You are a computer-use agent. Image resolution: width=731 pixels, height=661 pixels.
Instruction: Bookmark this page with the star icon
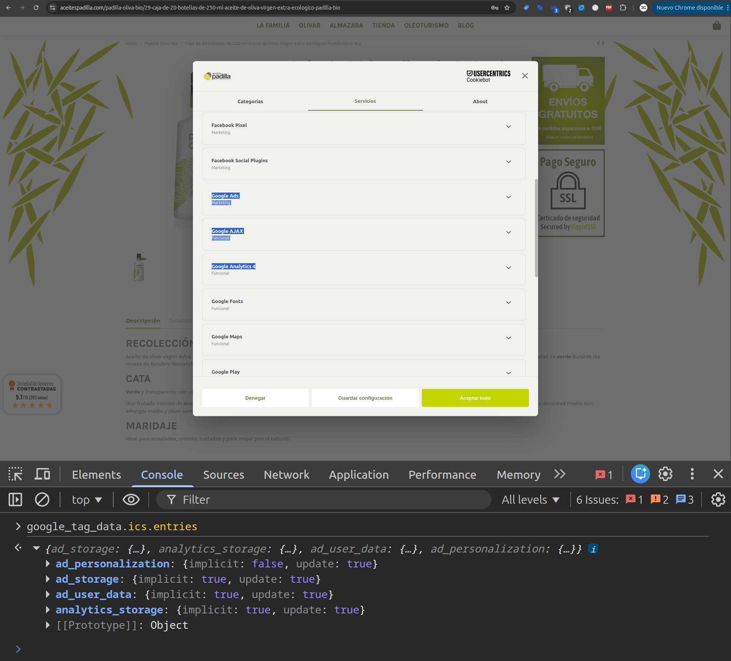tap(507, 8)
